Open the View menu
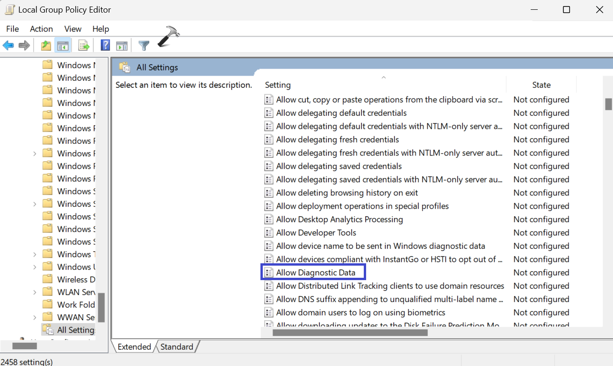 tap(73, 29)
